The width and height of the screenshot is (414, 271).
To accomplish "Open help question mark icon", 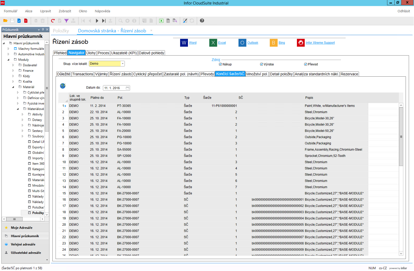I will pos(202,21).
